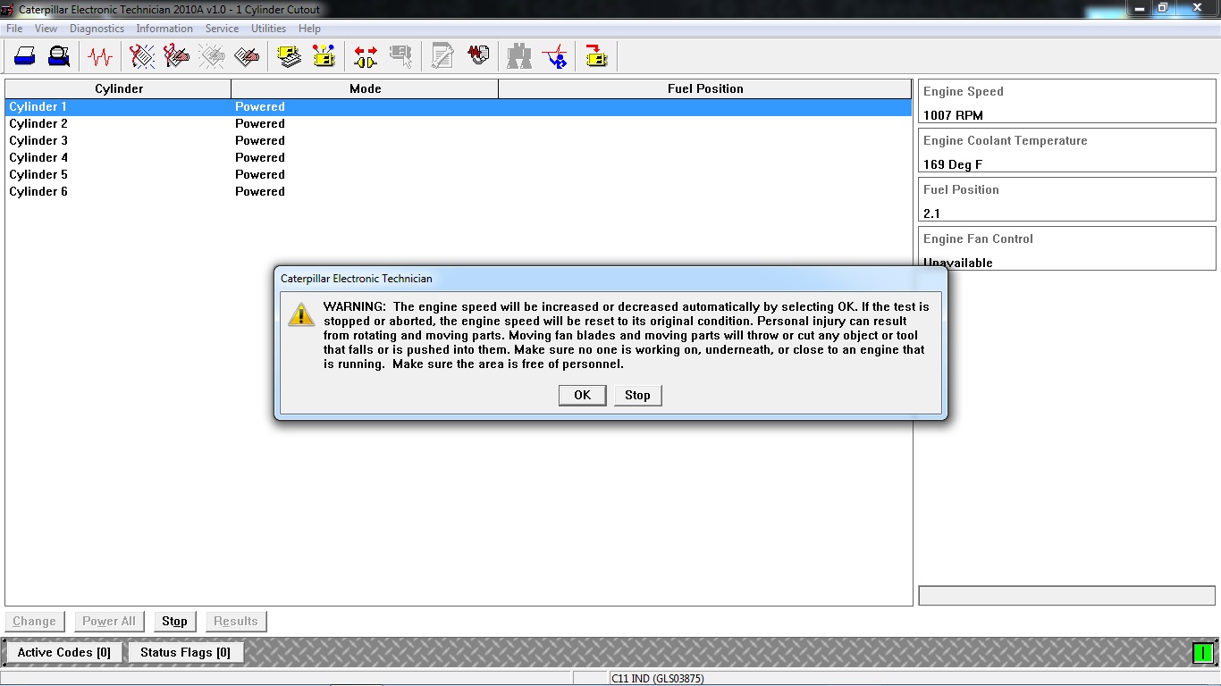Click the grayed-out Active Event Codes icon
1221x686 pixels.
point(212,56)
